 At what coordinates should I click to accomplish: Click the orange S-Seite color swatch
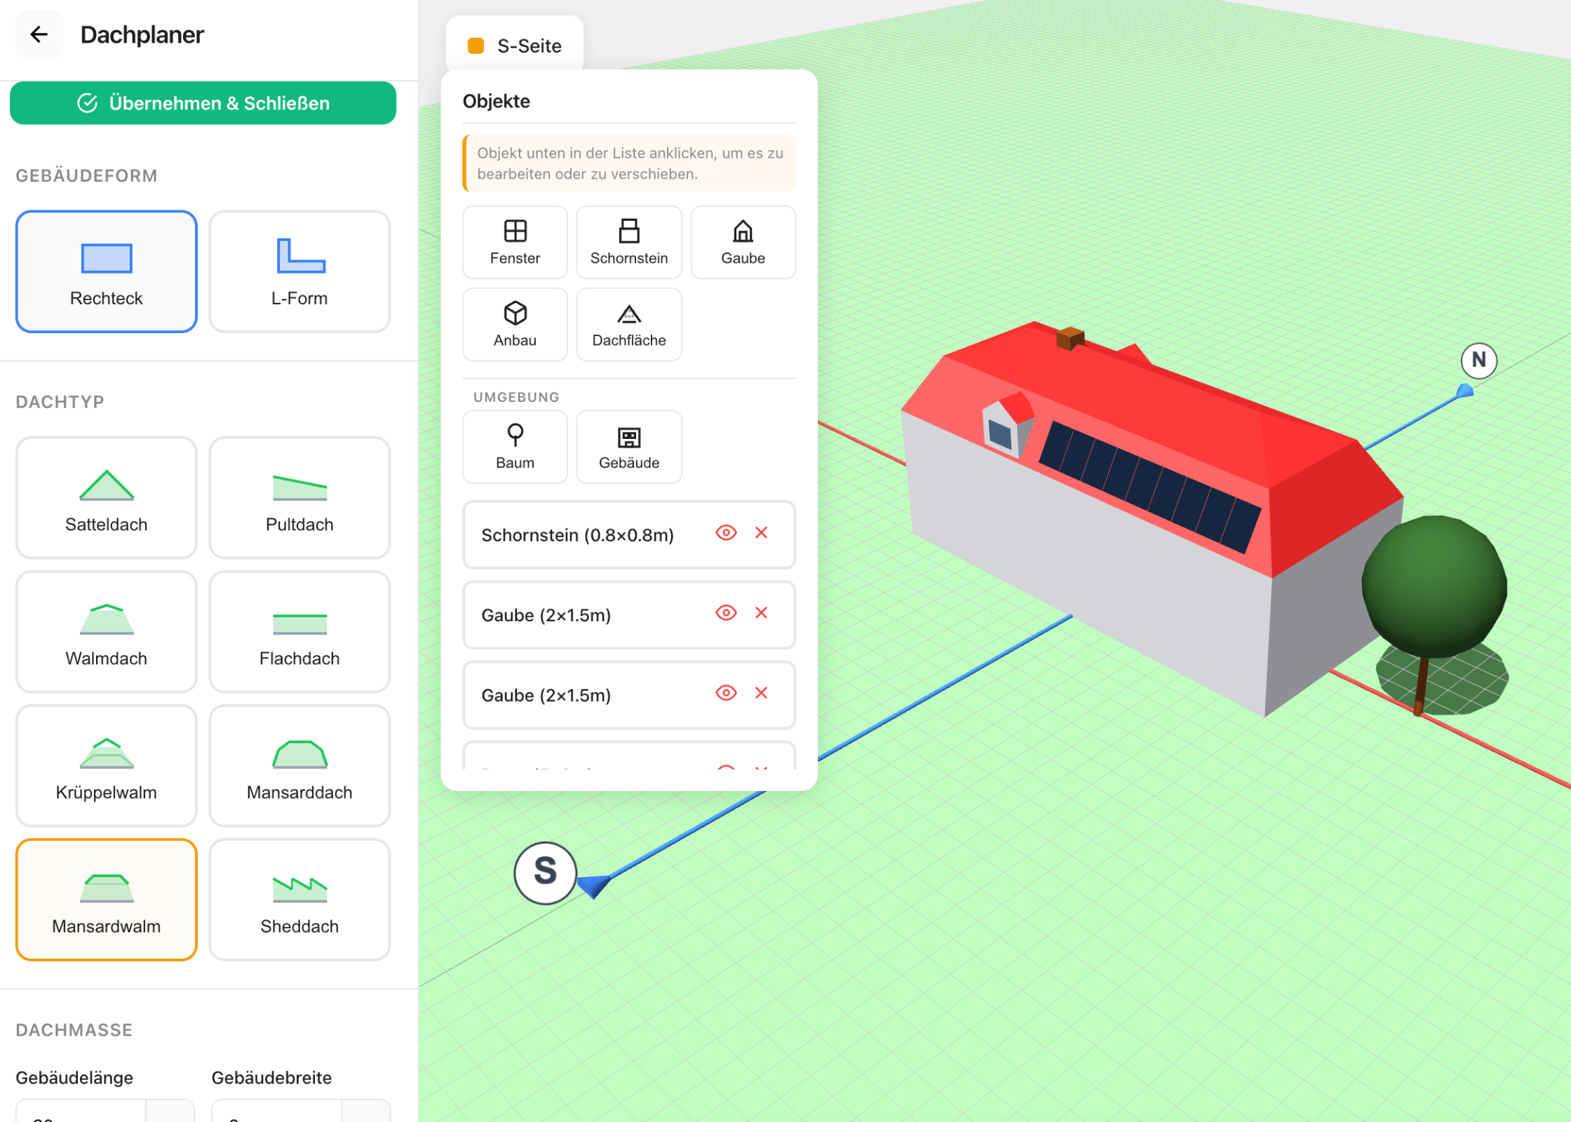pyautogui.click(x=476, y=46)
